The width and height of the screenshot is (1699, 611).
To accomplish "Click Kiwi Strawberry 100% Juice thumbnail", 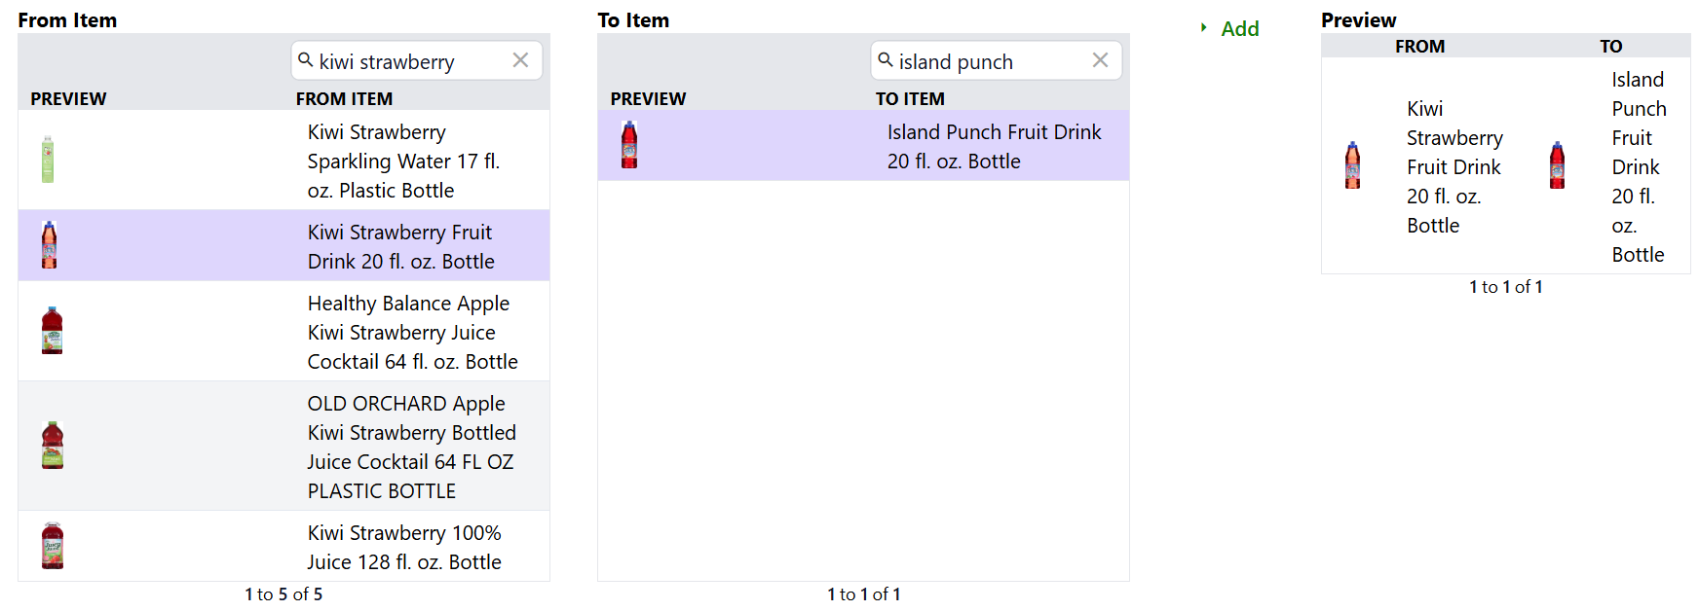I will [53, 546].
